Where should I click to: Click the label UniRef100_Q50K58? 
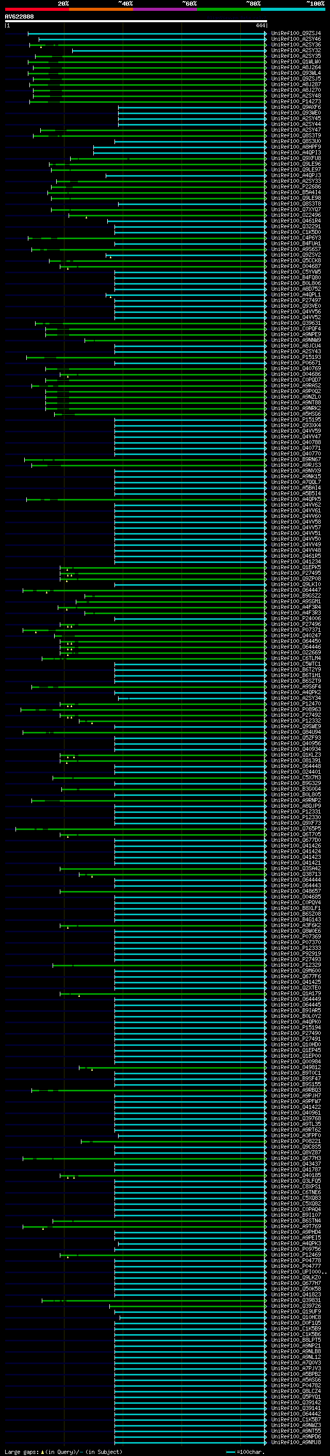click(295, 1289)
